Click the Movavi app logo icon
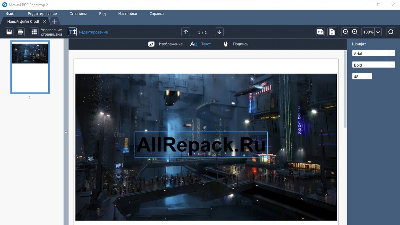400x225 pixels. 5,4
